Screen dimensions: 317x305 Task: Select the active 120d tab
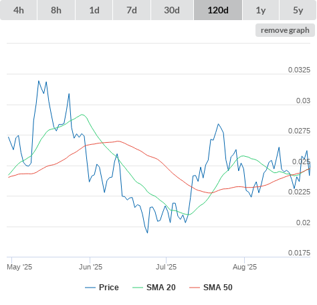[218, 10]
